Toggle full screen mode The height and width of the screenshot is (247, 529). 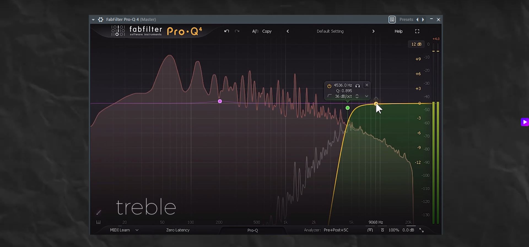coord(417,31)
